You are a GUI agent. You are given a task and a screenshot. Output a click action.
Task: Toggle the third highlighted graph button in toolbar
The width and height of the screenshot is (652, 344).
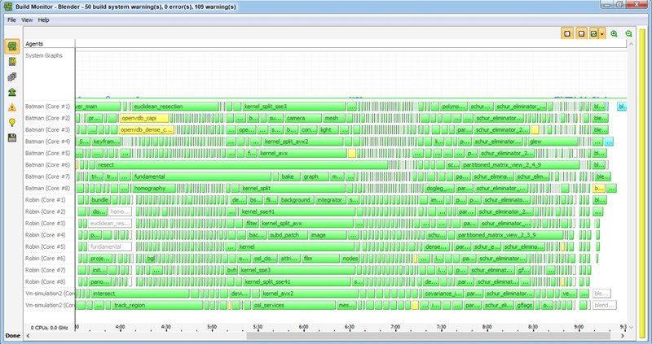click(593, 33)
